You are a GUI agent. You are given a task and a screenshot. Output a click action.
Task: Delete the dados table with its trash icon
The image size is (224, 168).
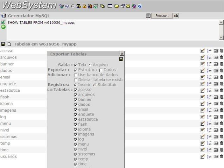tap(222, 71)
